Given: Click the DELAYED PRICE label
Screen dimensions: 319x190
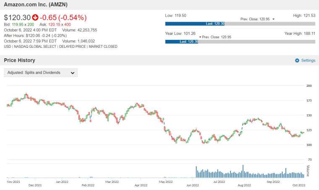Looking at the screenshot, I should click(x=73, y=47).
